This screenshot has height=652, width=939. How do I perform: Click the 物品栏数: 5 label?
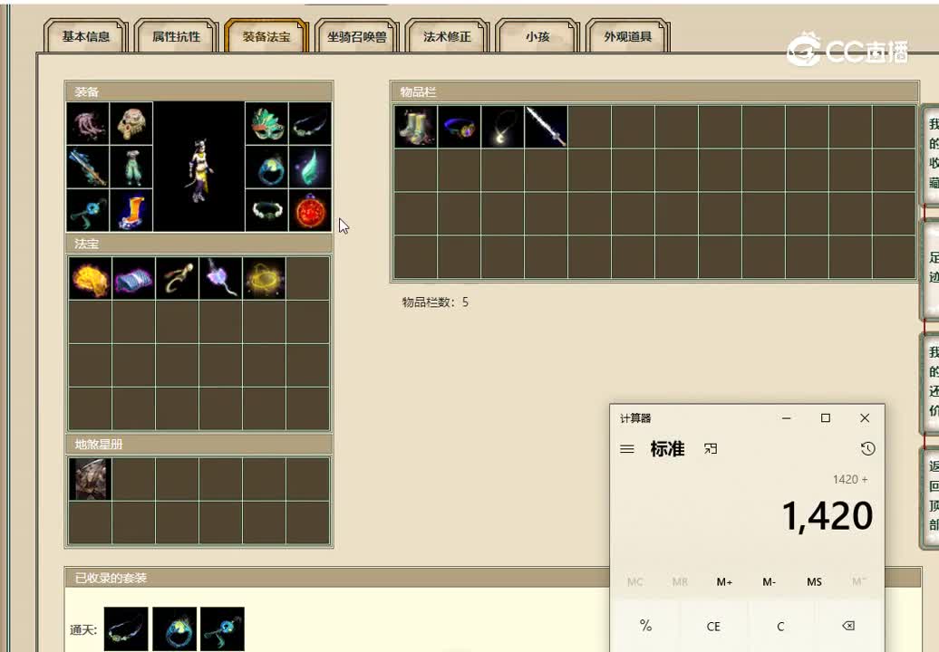[435, 302]
